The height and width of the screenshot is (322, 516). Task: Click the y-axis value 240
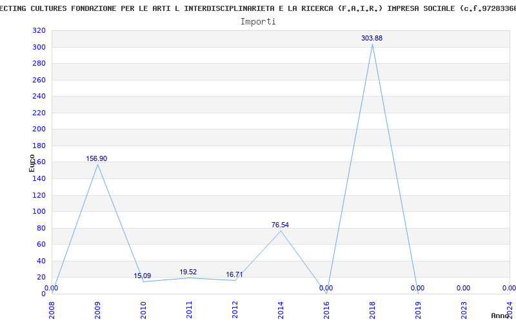[39, 97]
